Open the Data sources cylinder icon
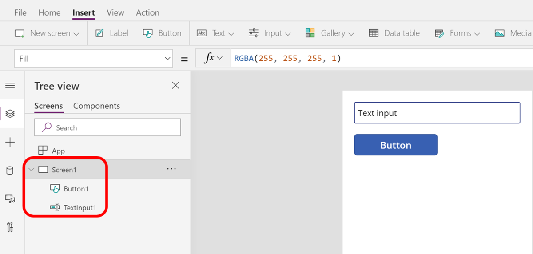The width and height of the screenshot is (533, 254). pyautogui.click(x=10, y=171)
